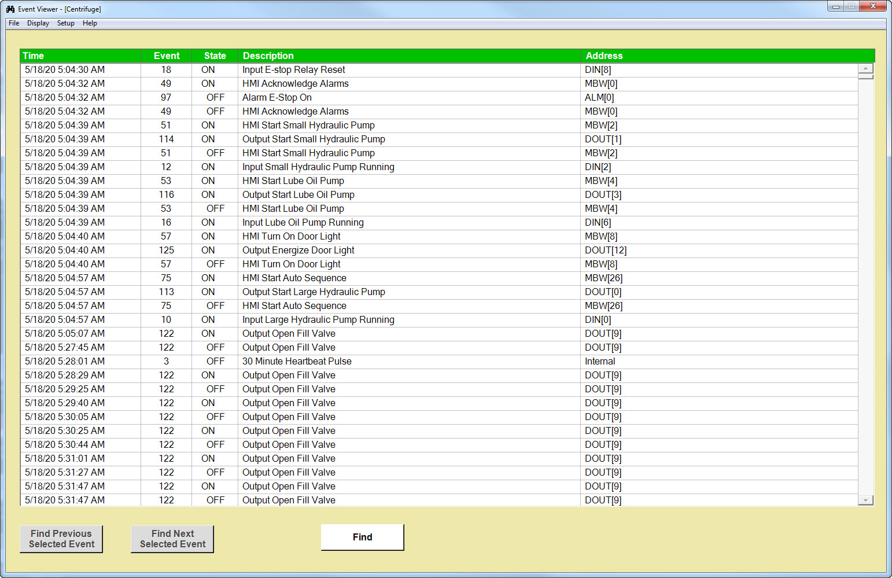Click Find Previous Selected Event
Screen dimensions: 892x578
point(61,539)
